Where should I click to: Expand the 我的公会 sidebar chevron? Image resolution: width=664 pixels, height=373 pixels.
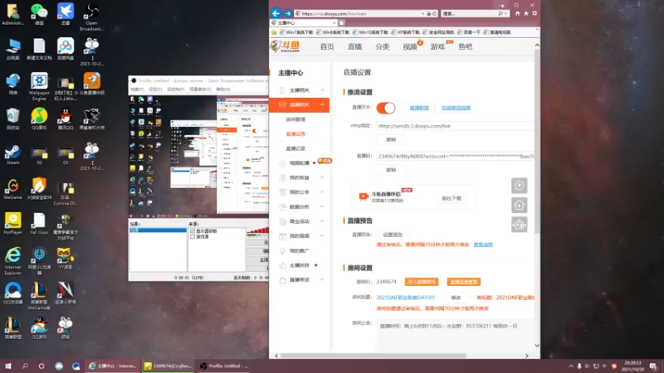point(322,192)
